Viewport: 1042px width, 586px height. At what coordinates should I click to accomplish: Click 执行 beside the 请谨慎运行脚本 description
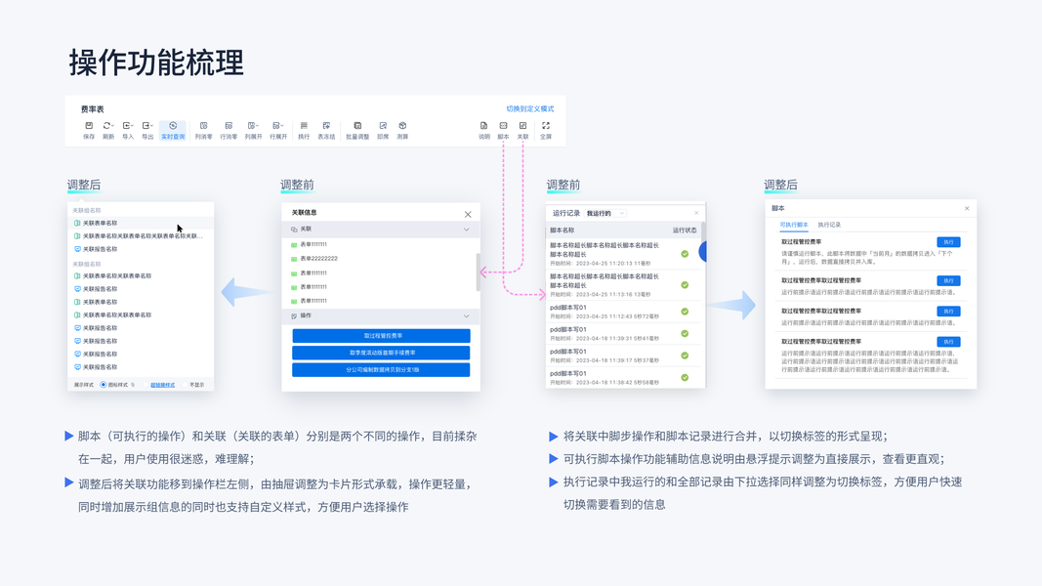coord(948,242)
